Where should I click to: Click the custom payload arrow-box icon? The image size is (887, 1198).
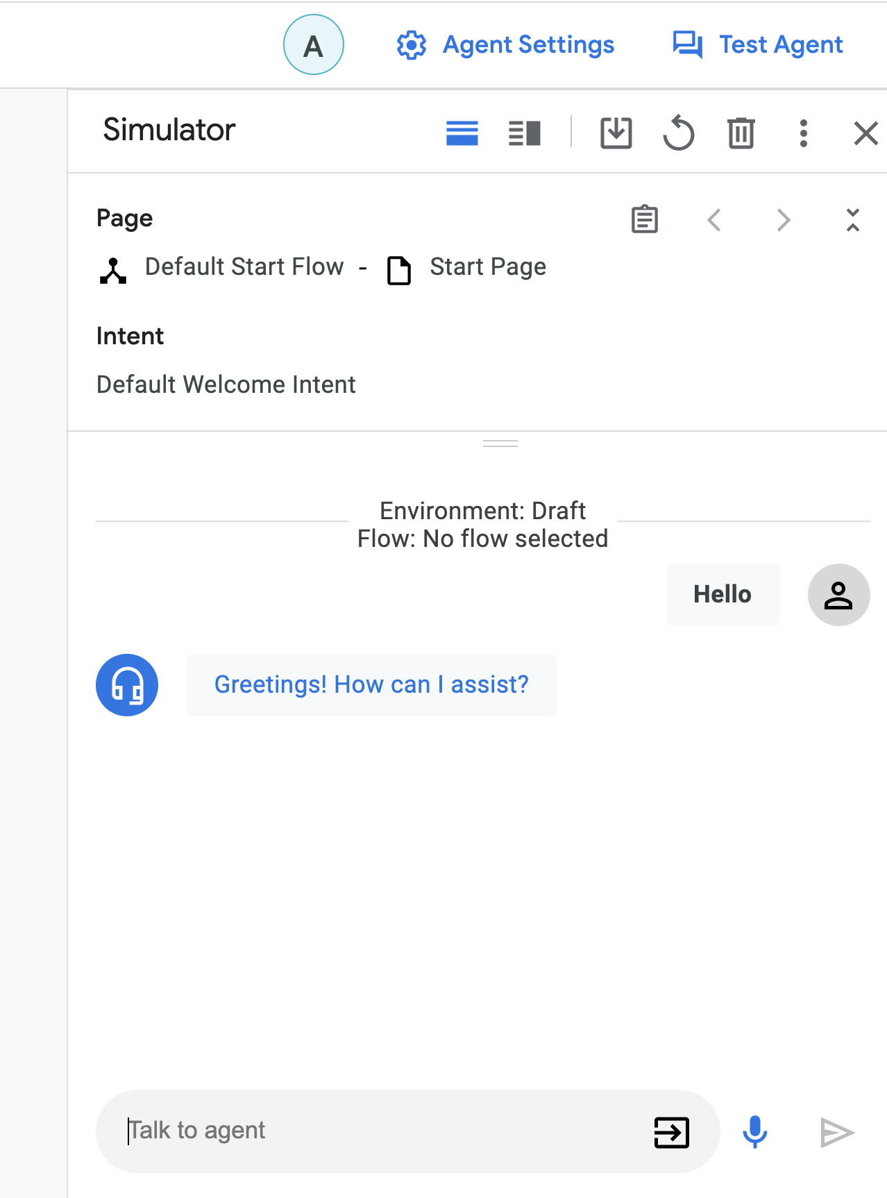tap(671, 1133)
